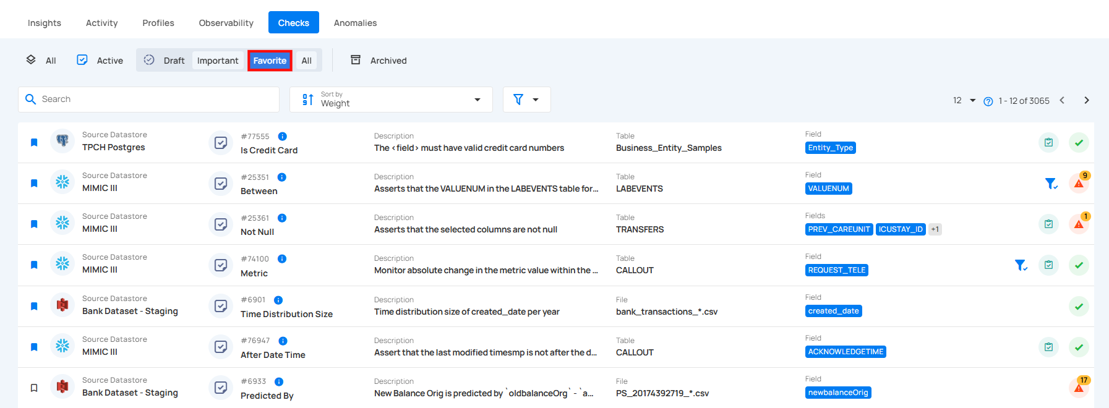The image size is (1109, 408).
Task: Filter to Active checks
Action: (x=100, y=60)
